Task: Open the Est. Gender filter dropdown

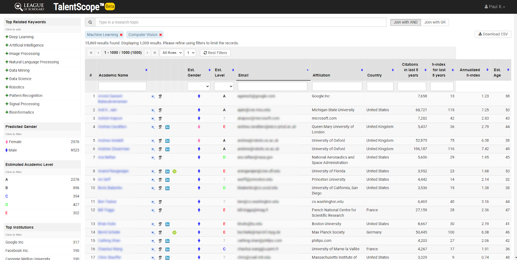Action: [x=198, y=86]
